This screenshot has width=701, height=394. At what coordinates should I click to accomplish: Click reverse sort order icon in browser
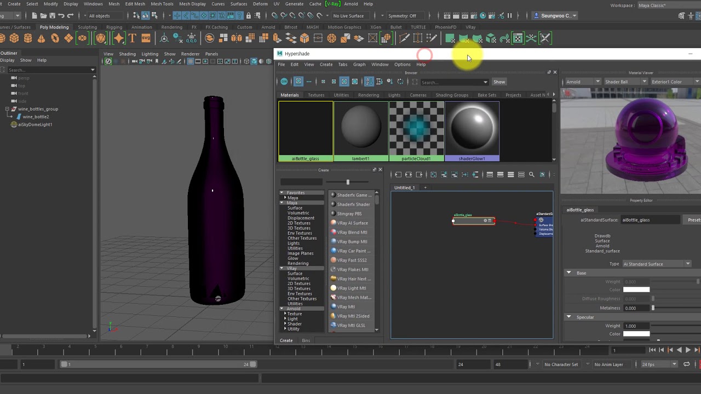coord(400,82)
